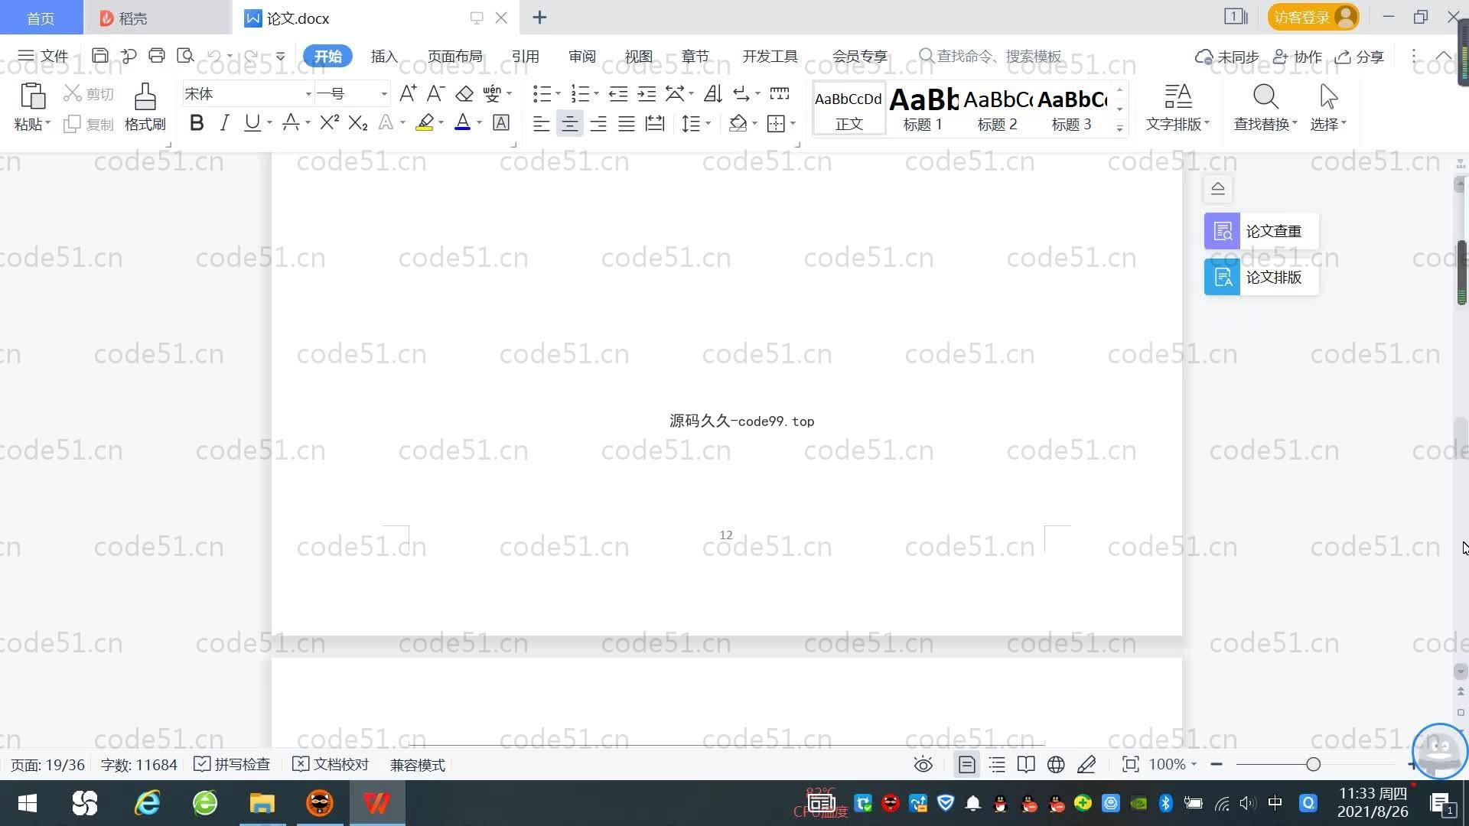Image resolution: width=1469 pixels, height=826 pixels.
Task: Click the sort icon
Action: [x=713, y=93]
